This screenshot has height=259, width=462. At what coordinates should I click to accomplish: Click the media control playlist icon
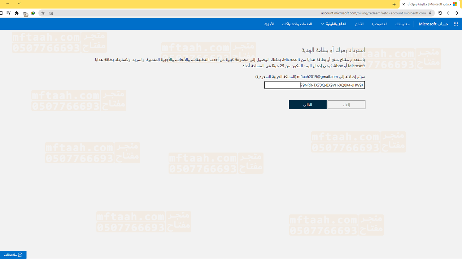[x=8, y=13]
